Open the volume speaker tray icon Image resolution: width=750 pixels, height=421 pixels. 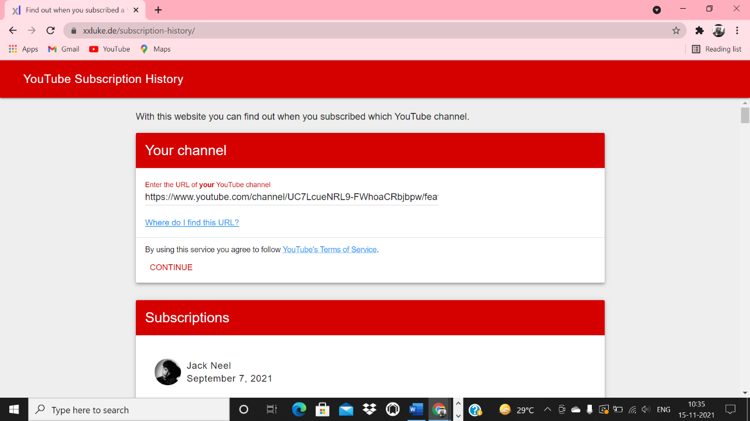(x=646, y=410)
